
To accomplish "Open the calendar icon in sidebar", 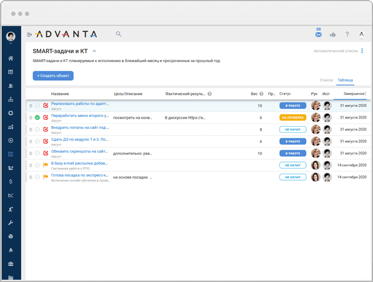I will [x=11, y=72].
